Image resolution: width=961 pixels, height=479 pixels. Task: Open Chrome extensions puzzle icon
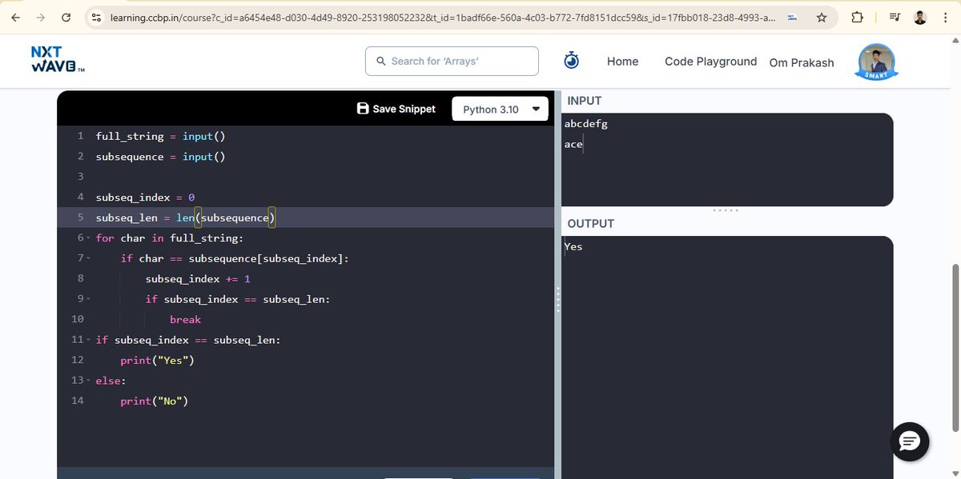click(856, 16)
